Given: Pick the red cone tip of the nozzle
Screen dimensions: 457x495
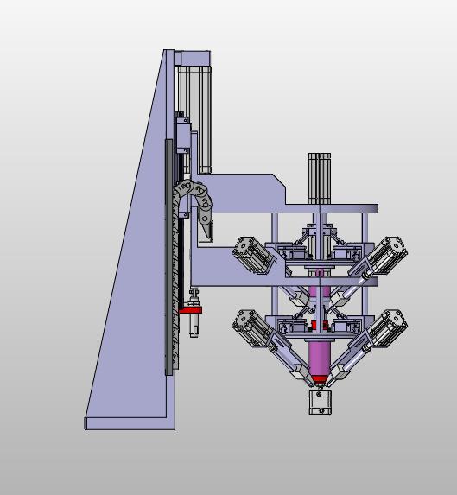Looking at the screenshot, I should pyautogui.click(x=320, y=379).
